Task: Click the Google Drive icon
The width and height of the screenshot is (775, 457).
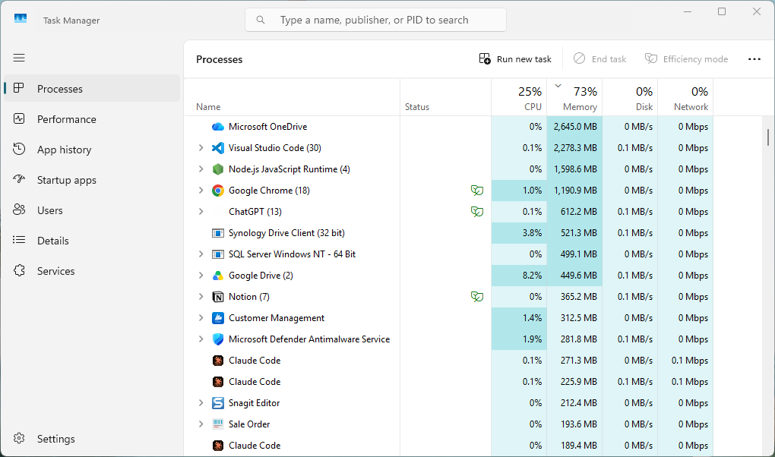Action: tap(218, 276)
